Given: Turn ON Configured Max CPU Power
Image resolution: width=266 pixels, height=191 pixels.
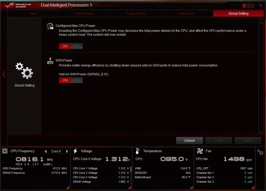Looking at the screenshot, I should (x=65, y=46).
